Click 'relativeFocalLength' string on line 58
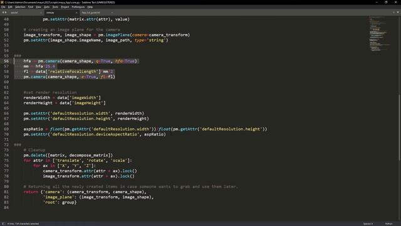 pyautogui.click(x=74, y=72)
